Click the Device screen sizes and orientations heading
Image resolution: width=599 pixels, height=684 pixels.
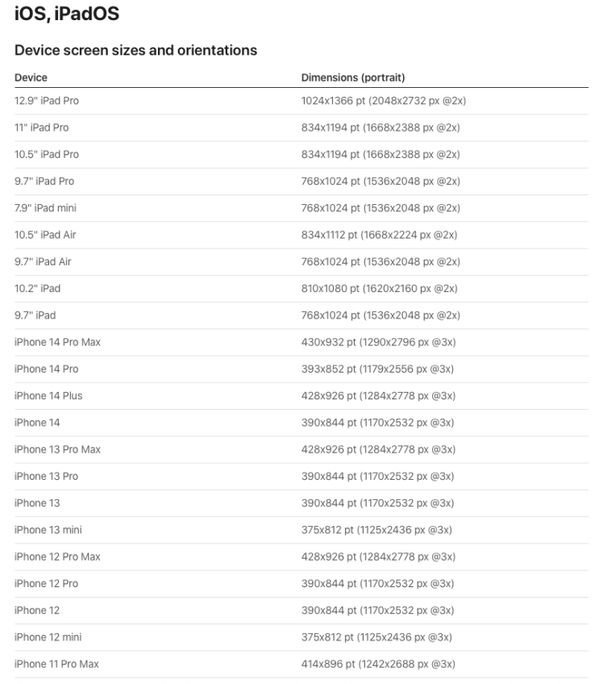(x=135, y=50)
